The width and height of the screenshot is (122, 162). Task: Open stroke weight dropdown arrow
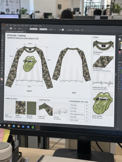(x=28, y=29)
